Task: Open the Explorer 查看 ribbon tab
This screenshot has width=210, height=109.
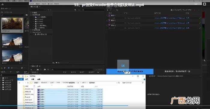Action: pos(39,79)
